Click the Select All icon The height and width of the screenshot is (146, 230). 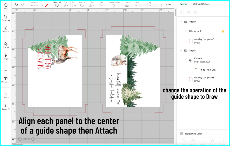pyautogui.click(x=57, y=6)
